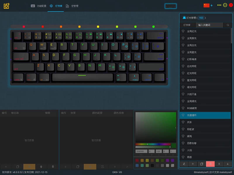Open the language selector with the Chinese flag
The height and width of the screenshot is (175, 234).
point(207,5)
